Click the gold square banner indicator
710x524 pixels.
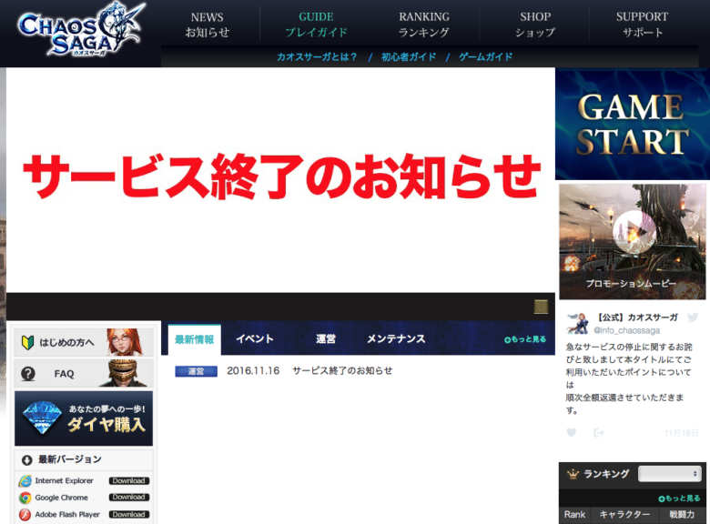(x=541, y=307)
